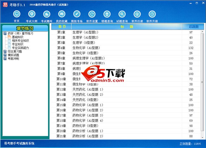Select row 药物化学（A1型题 2）
This screenshot has width=206, height=148.
126,110
